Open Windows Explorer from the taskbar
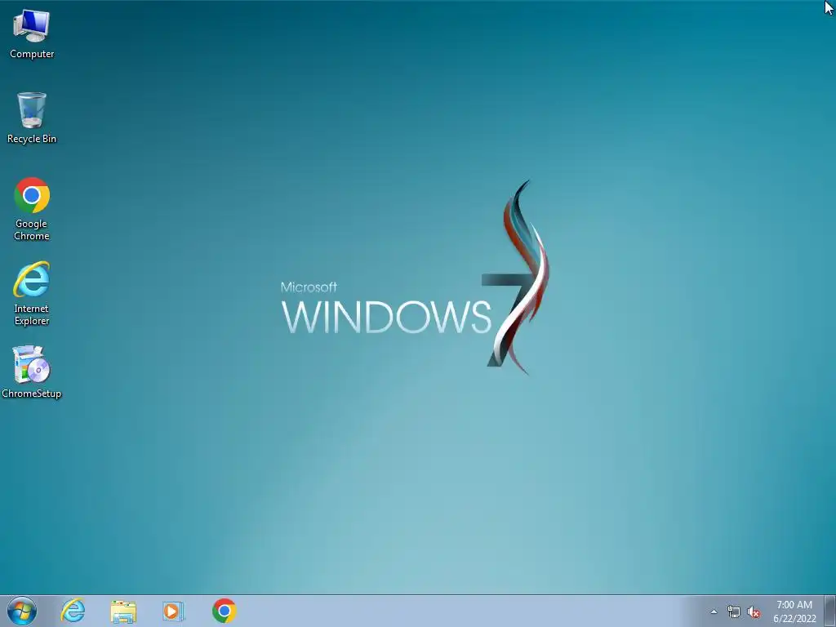 pyautogui.click(x=123, y=611)
